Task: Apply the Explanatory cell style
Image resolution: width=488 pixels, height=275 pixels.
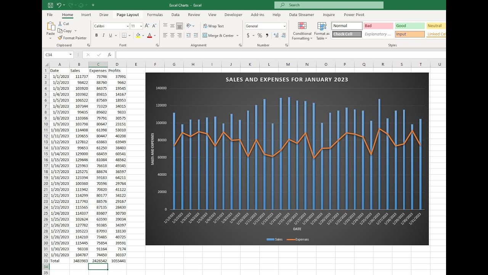Action: pyautogui.click(x=378, y=34)
